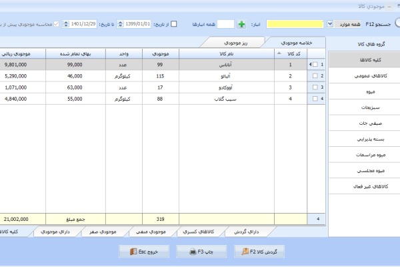Switch to the خلاصه موجودی tab

point(297,43)
